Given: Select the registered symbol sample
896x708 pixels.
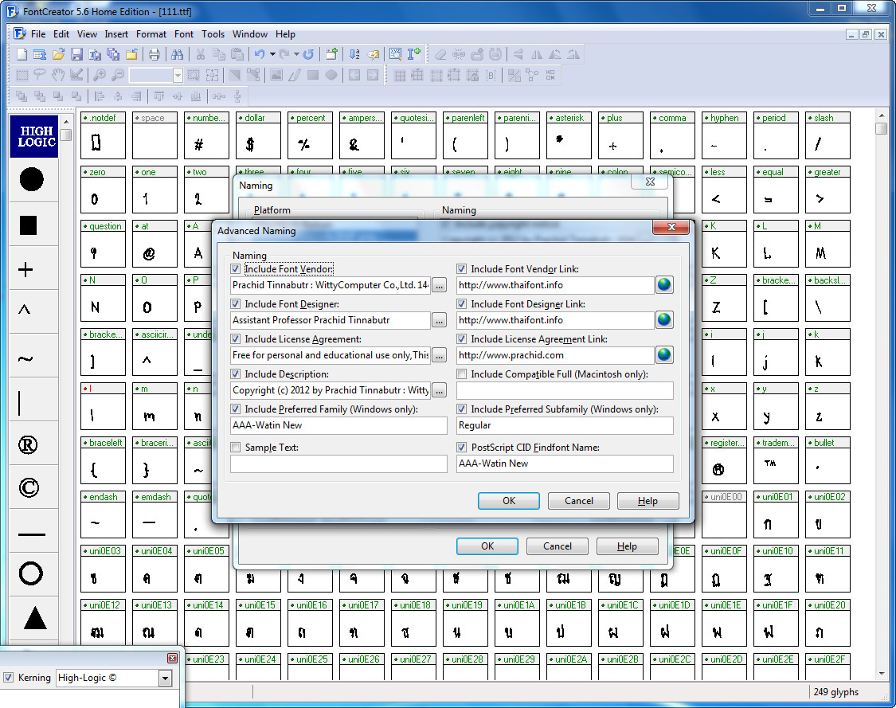Looking at the screenshot, I should (x=28, y=444).
